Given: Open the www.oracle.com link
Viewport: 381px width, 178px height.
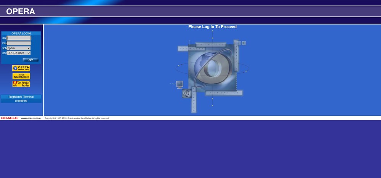Looking at the screenshot, I should coord(31,118).
